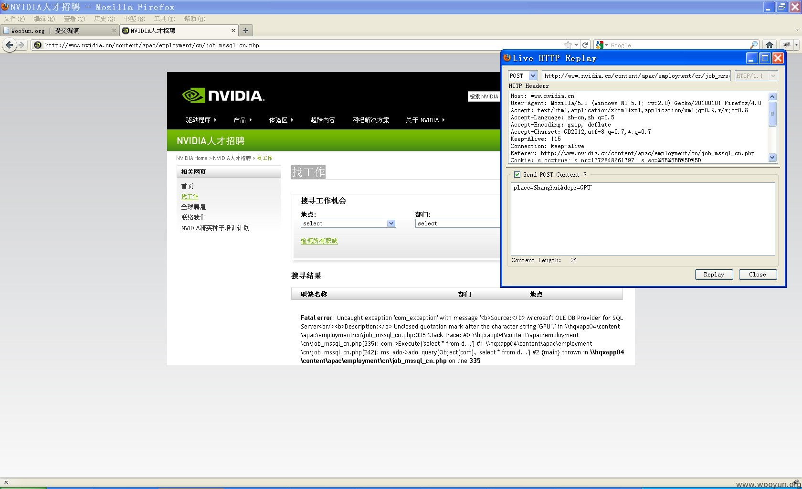The height and width of the screenshot is (489, 802).
Task: Open the 历史 menu
Action: point(105,19)
